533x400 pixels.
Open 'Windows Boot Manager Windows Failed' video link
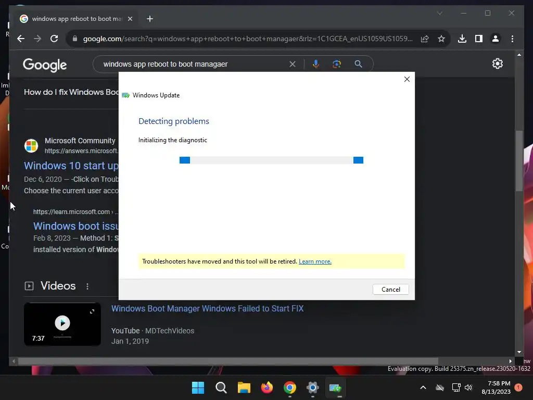click(207, 308)
